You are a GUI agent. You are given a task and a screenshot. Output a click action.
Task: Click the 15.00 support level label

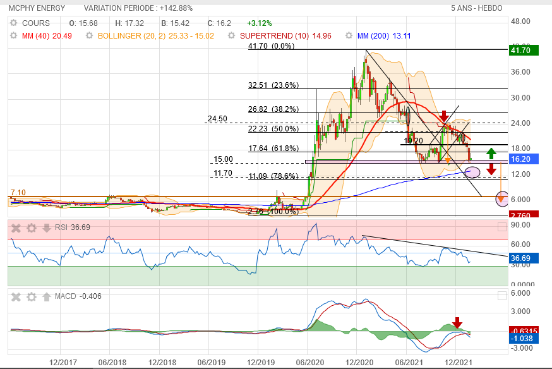point(223,159)
